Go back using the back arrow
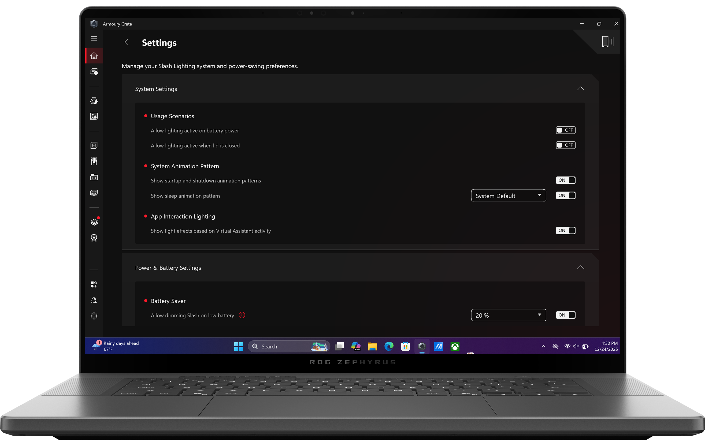The height and width of the screenshot is (446, 705). 127,42
